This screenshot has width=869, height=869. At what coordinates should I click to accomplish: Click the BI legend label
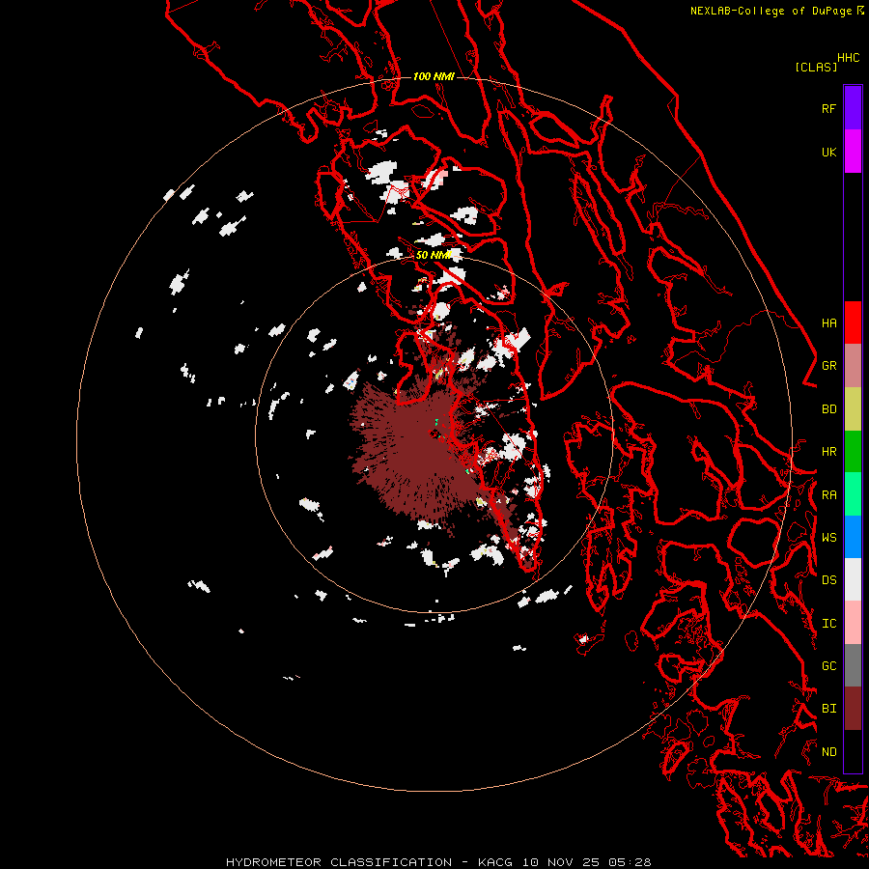[828, 709]
